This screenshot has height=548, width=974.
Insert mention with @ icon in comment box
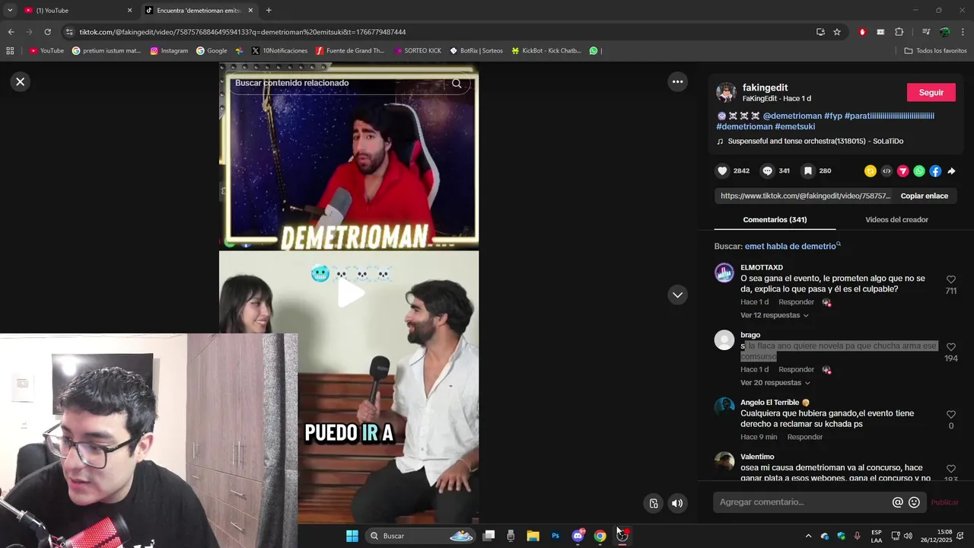pyautogui.click(x=897, y=502)
